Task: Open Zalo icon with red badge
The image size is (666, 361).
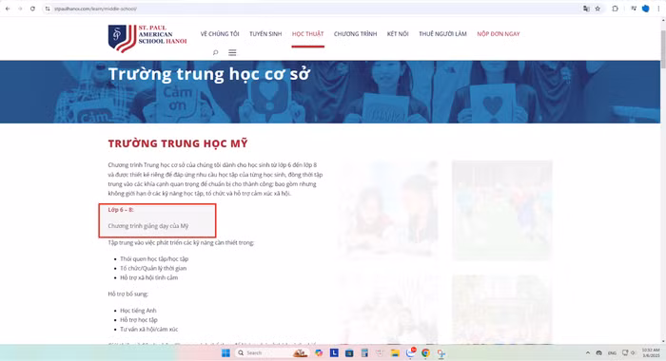Action: click(411, 352)
